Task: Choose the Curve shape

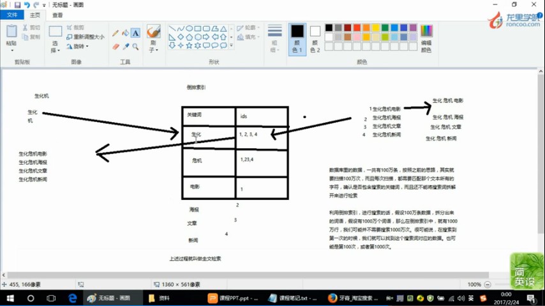Action: tap(181, 29)
